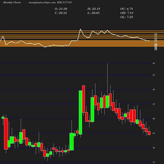Screen dimensions: 164x164
Task: Click the price axis label 41
Action: (154, 75)
